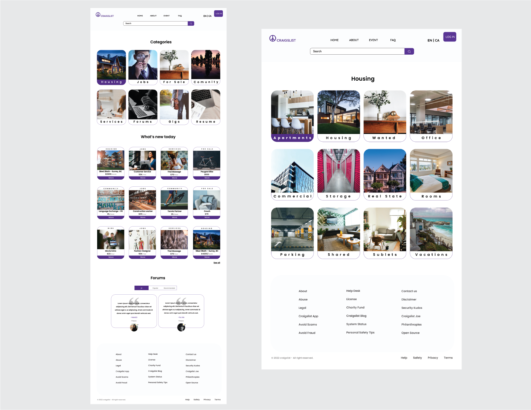Open the For Sale category on homepage mockup
This screenshot has width=531, height=410.
pos(174,67)
